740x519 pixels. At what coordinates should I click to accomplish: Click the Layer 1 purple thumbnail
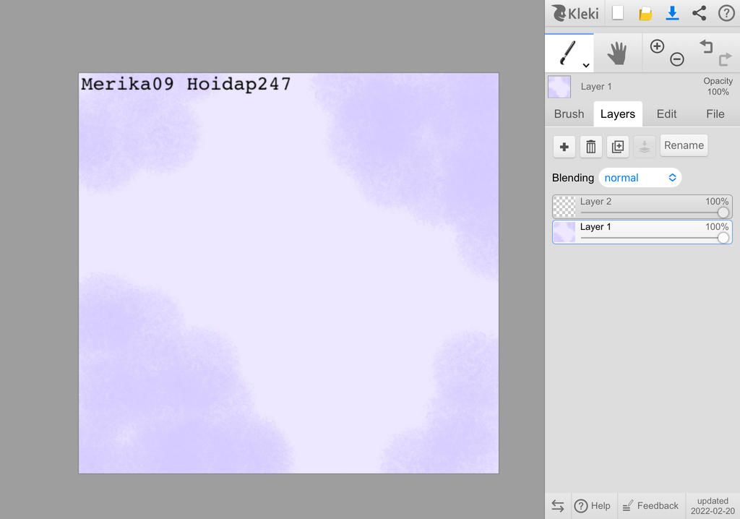pyautogui.click(x=564, y=232)
